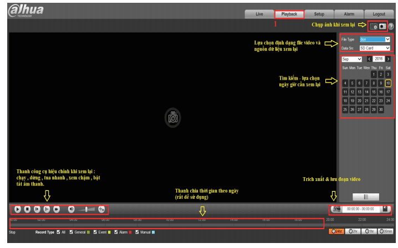Viewport: 398px width, 248px height.
Task: Click the Logout button
Action: point(379,14)
